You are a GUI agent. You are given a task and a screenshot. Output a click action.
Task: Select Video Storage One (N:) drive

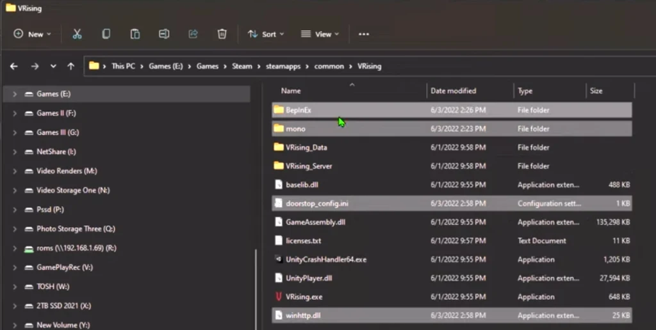(73, 191)
